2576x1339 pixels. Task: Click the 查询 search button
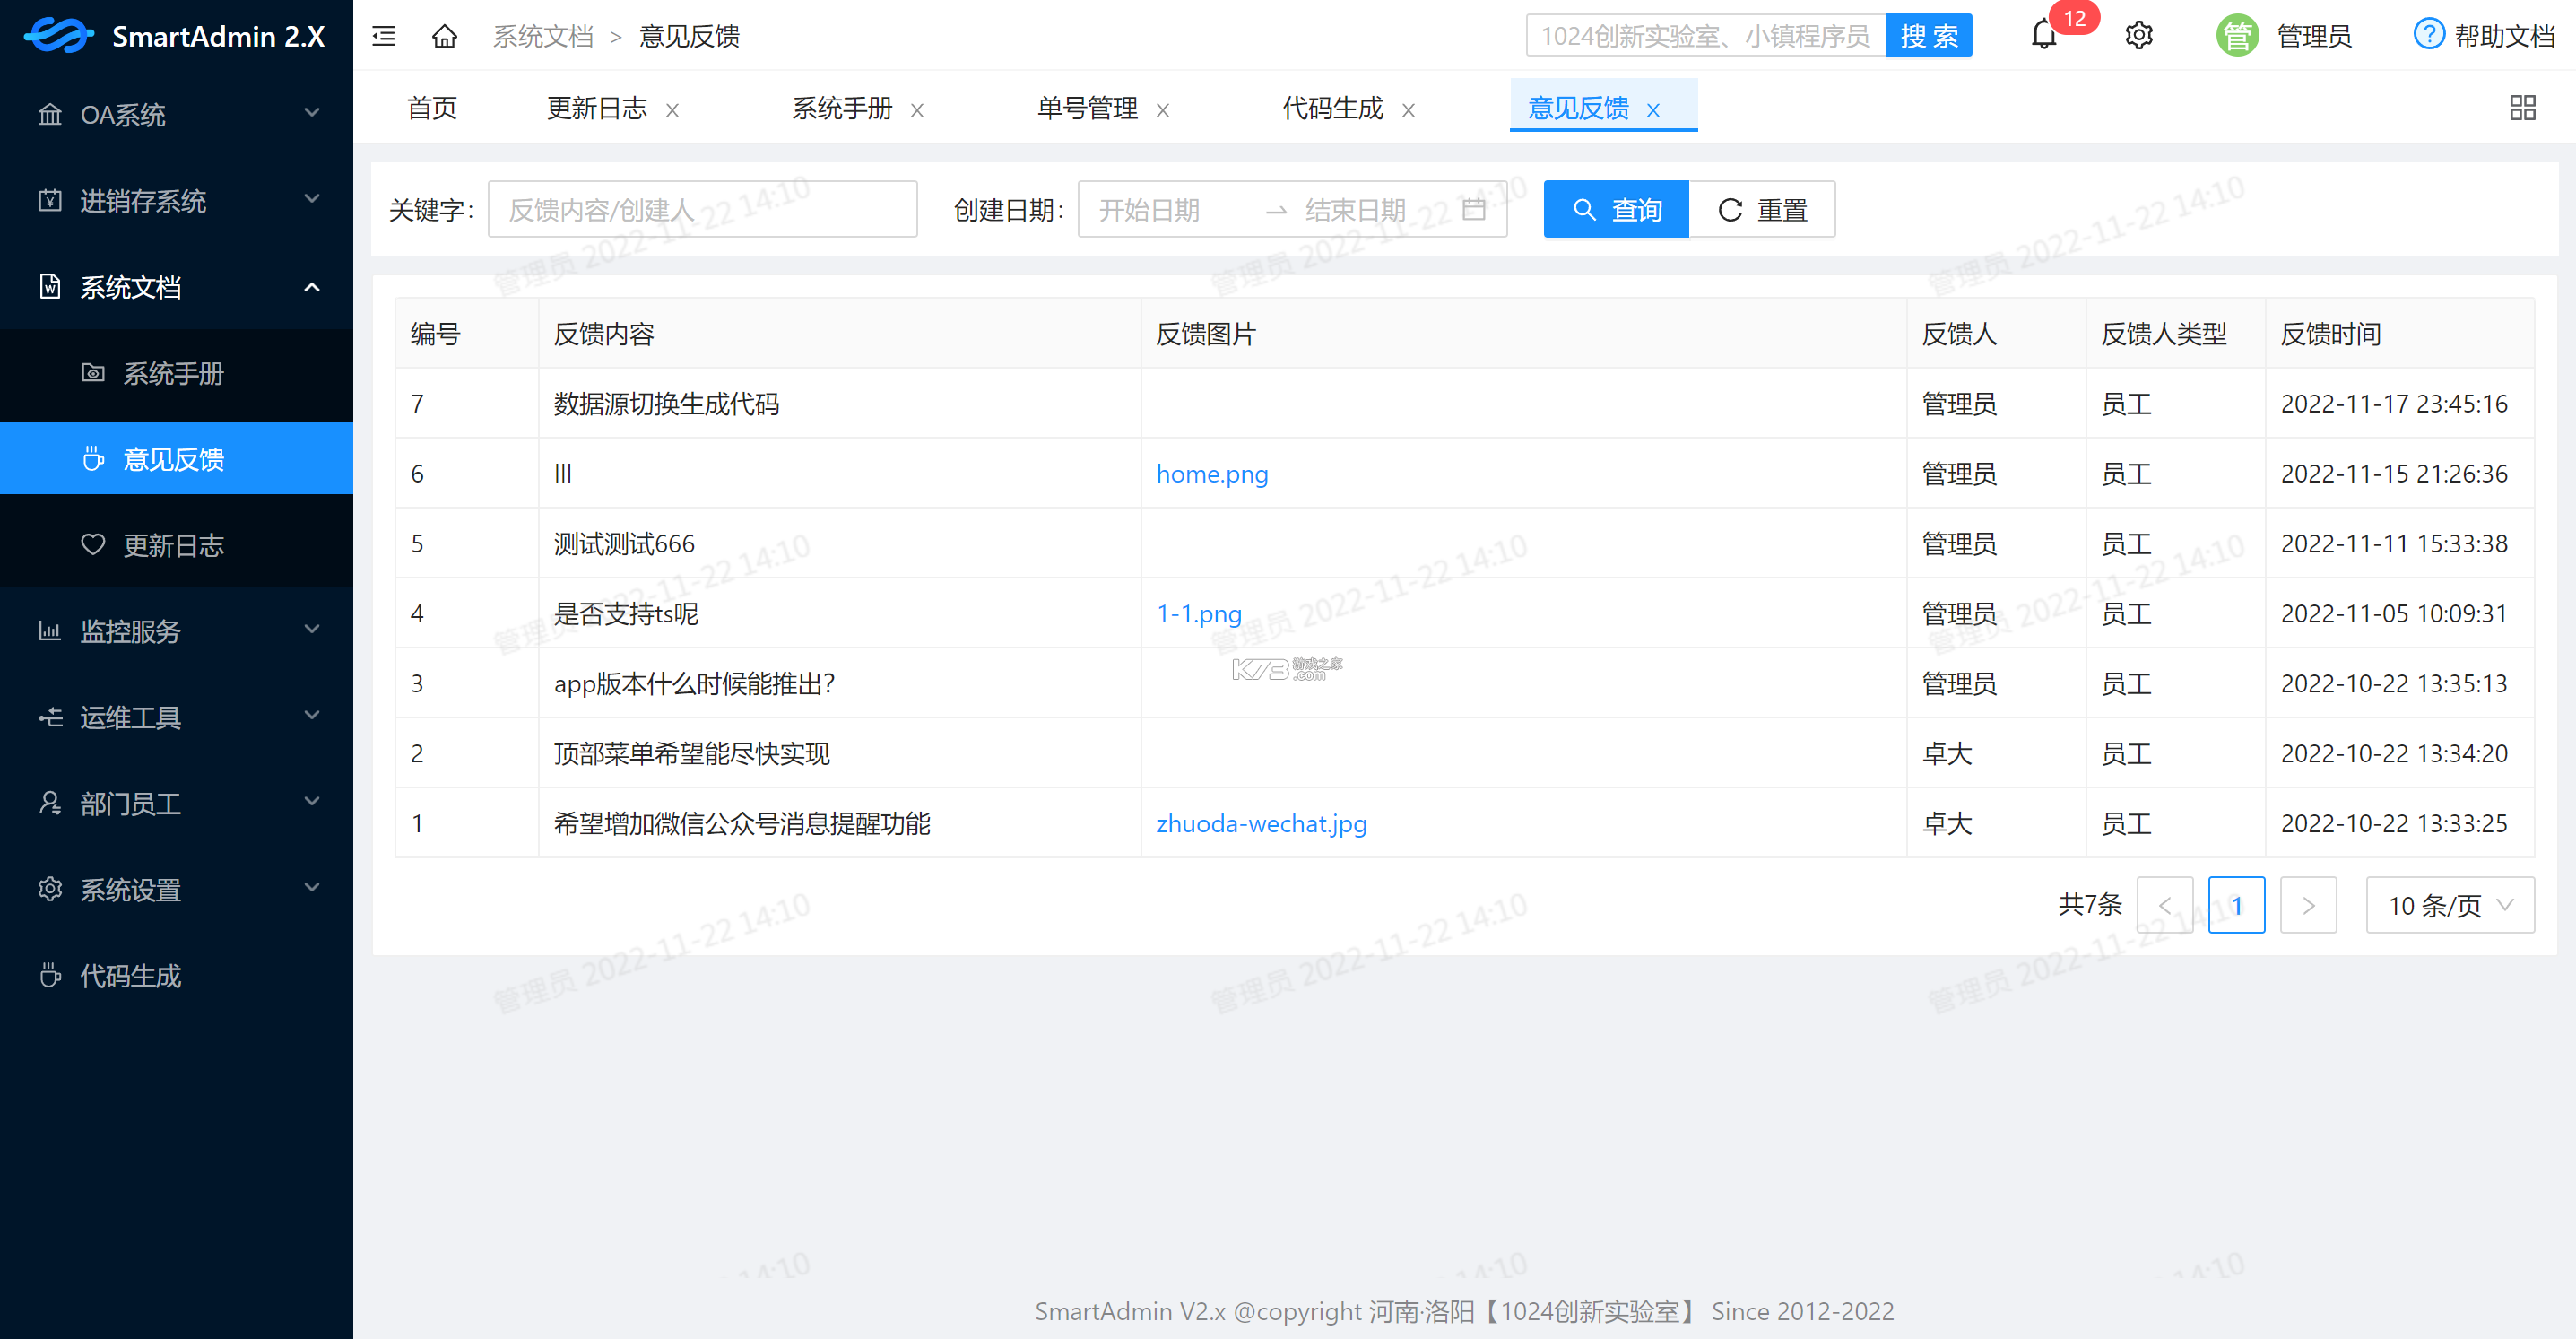pyautogui.click(x=1616, y=209)
